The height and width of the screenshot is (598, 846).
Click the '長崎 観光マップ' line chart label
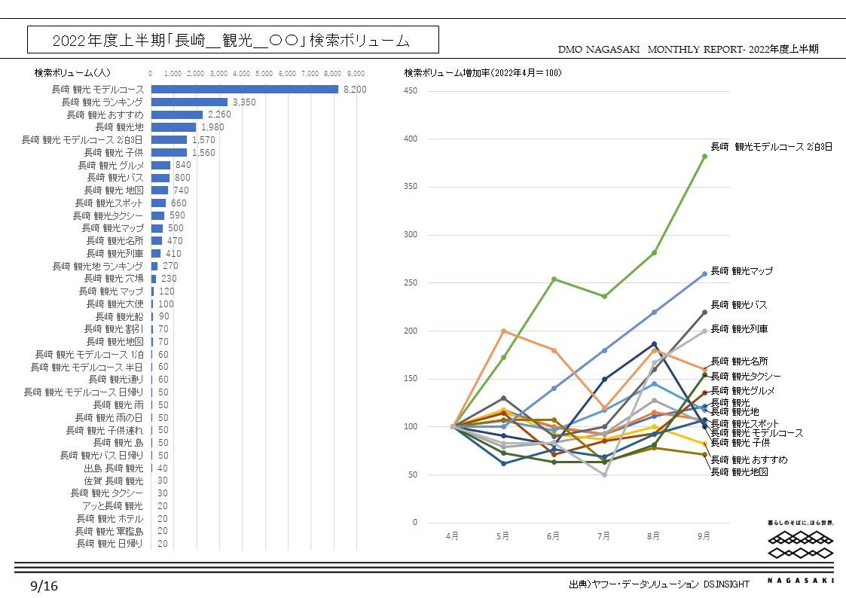[x=742, y=270]
